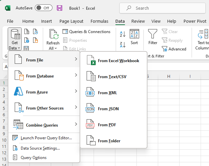
Task: Click the Sort A to Z icon
Action: click(x=122, y=34)
